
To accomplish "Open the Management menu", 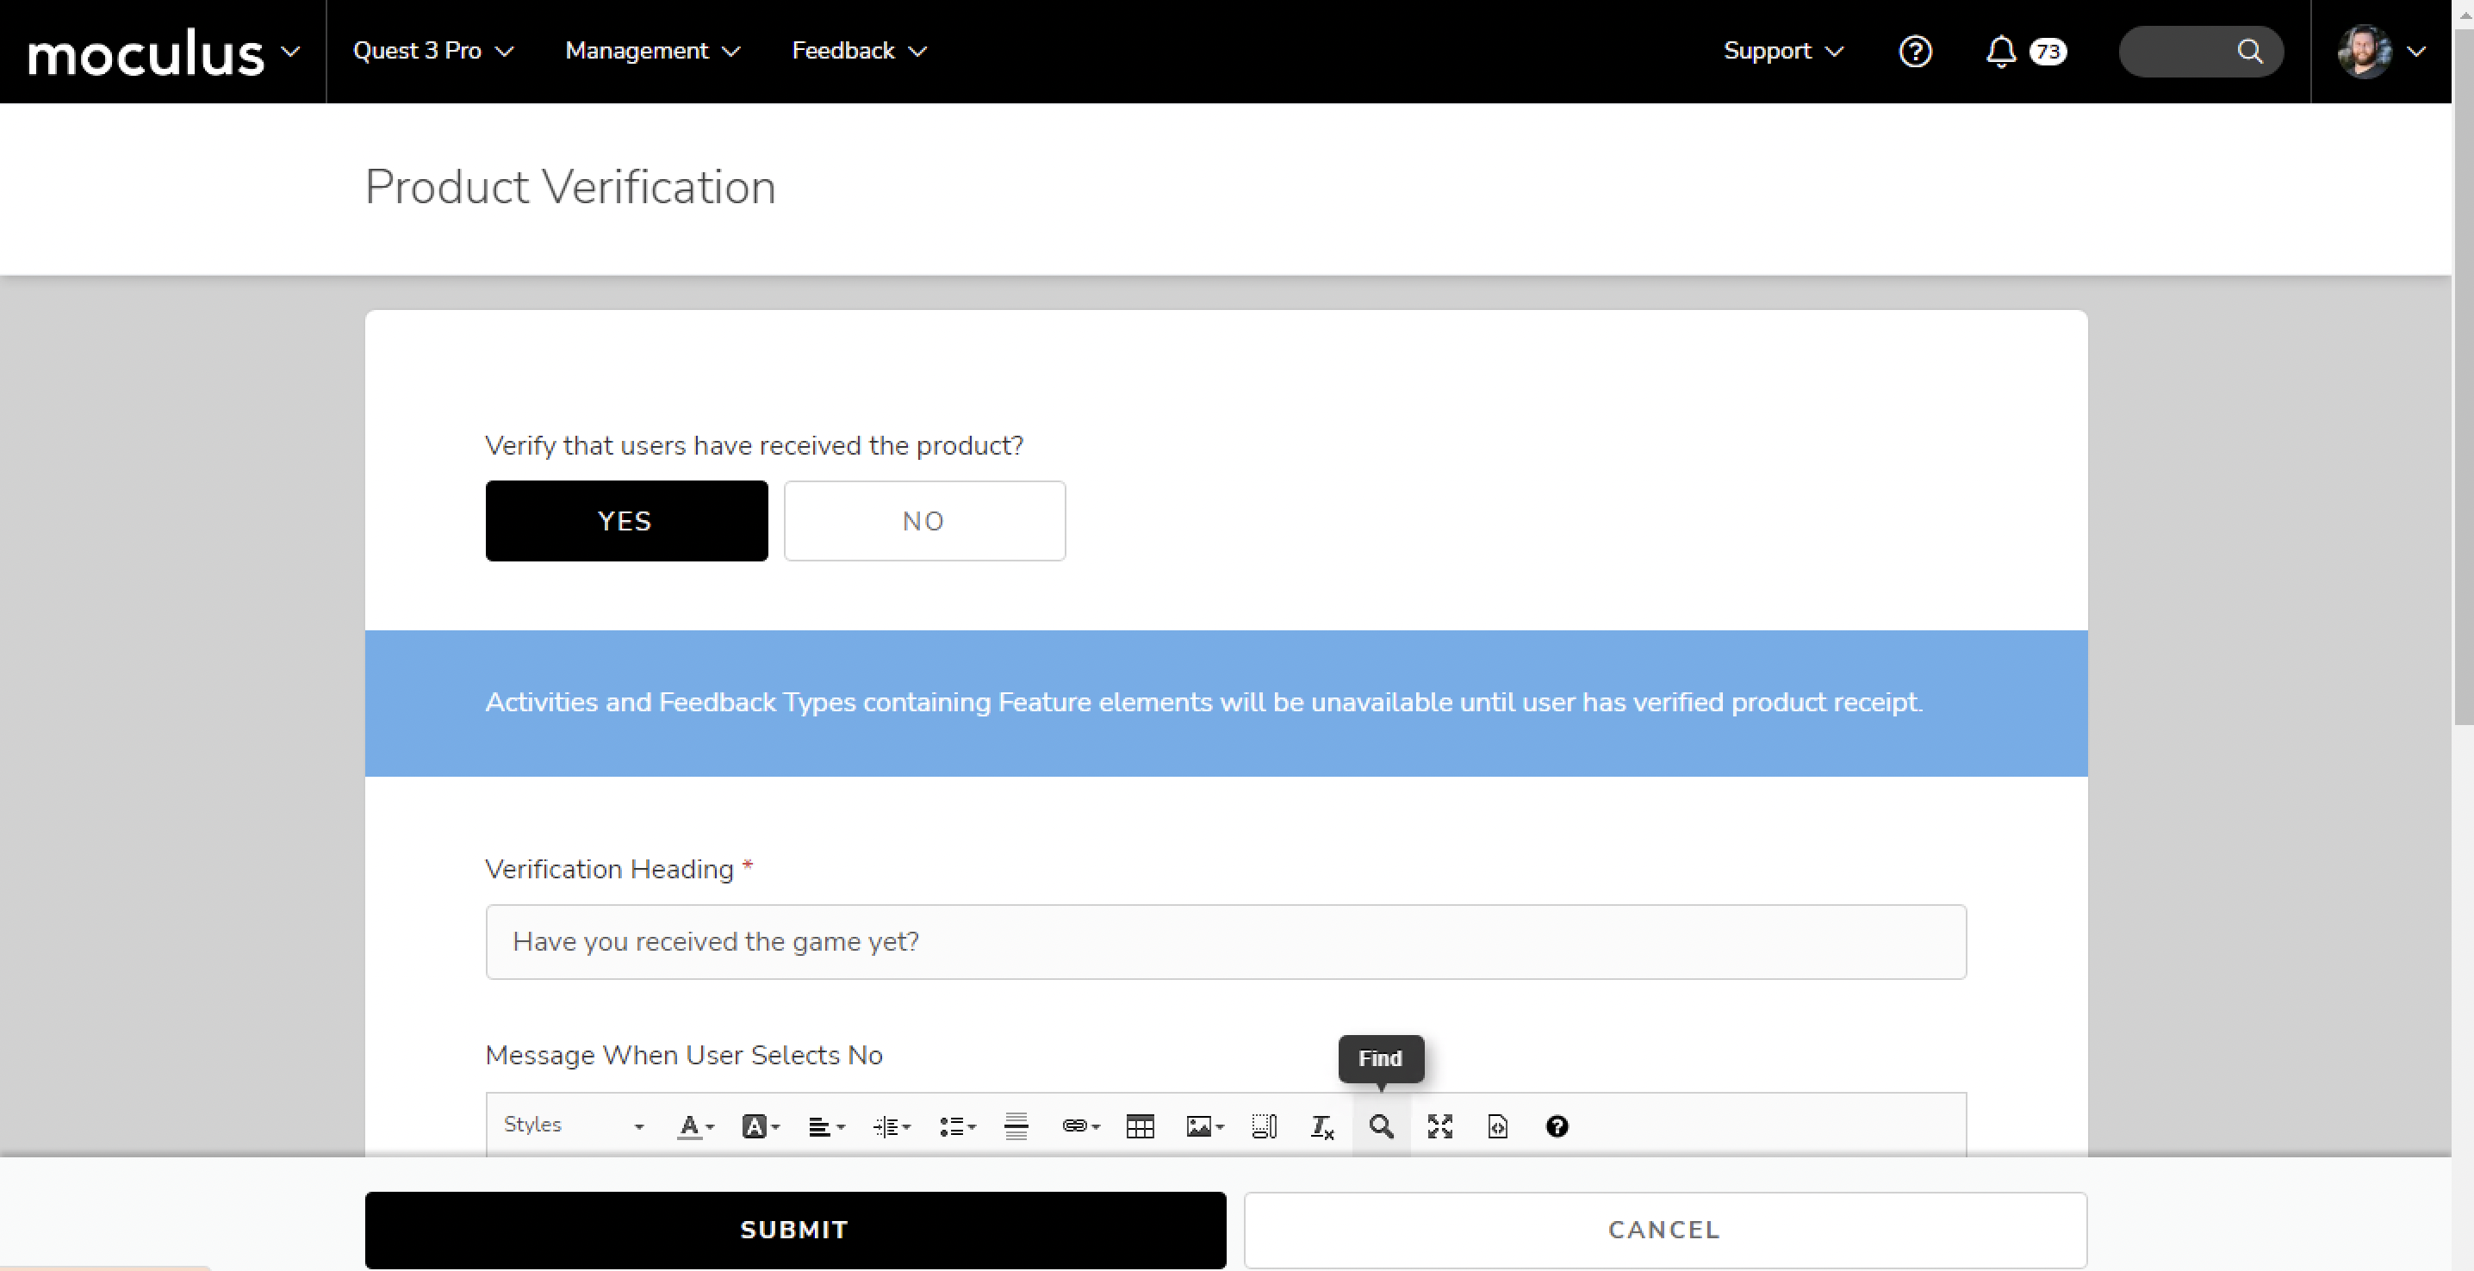I will click(652, 51).
